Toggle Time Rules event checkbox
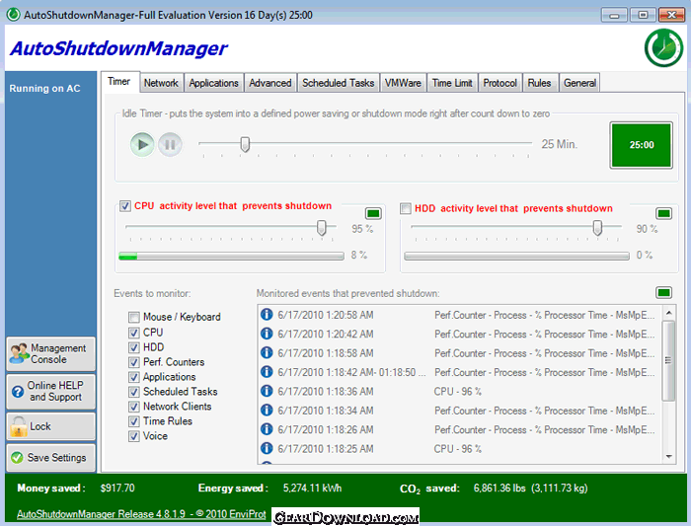This screenshot has width=691, height=526. tap(134, 421)
